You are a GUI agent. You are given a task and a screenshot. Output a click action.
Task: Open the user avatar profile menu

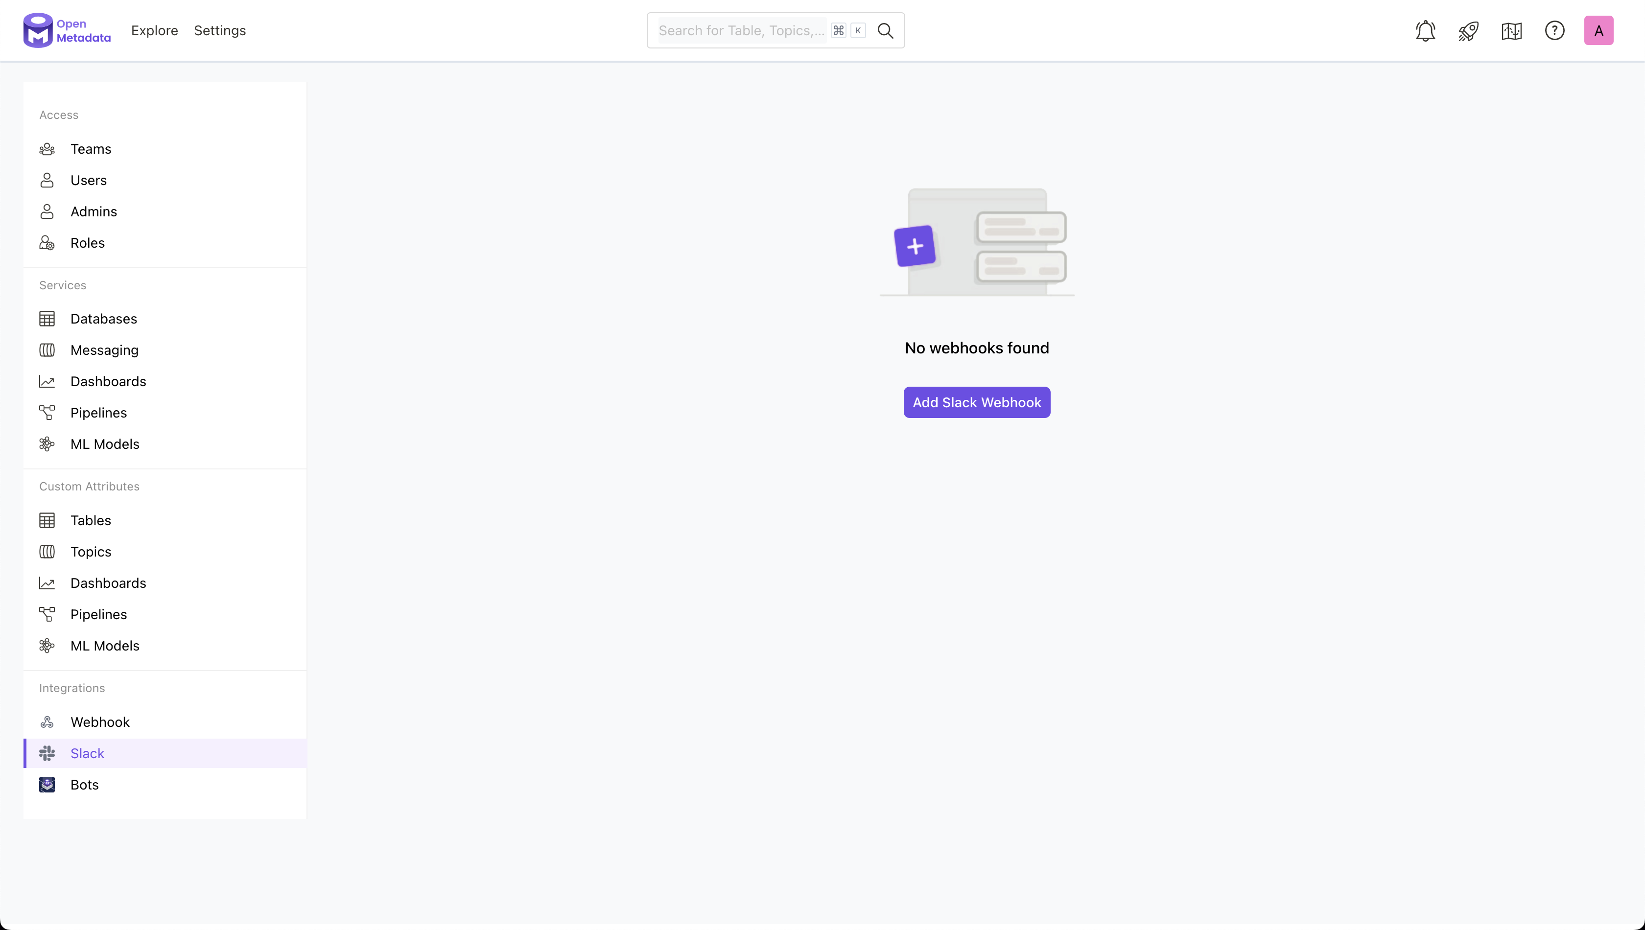click(x=1598, y=31)
